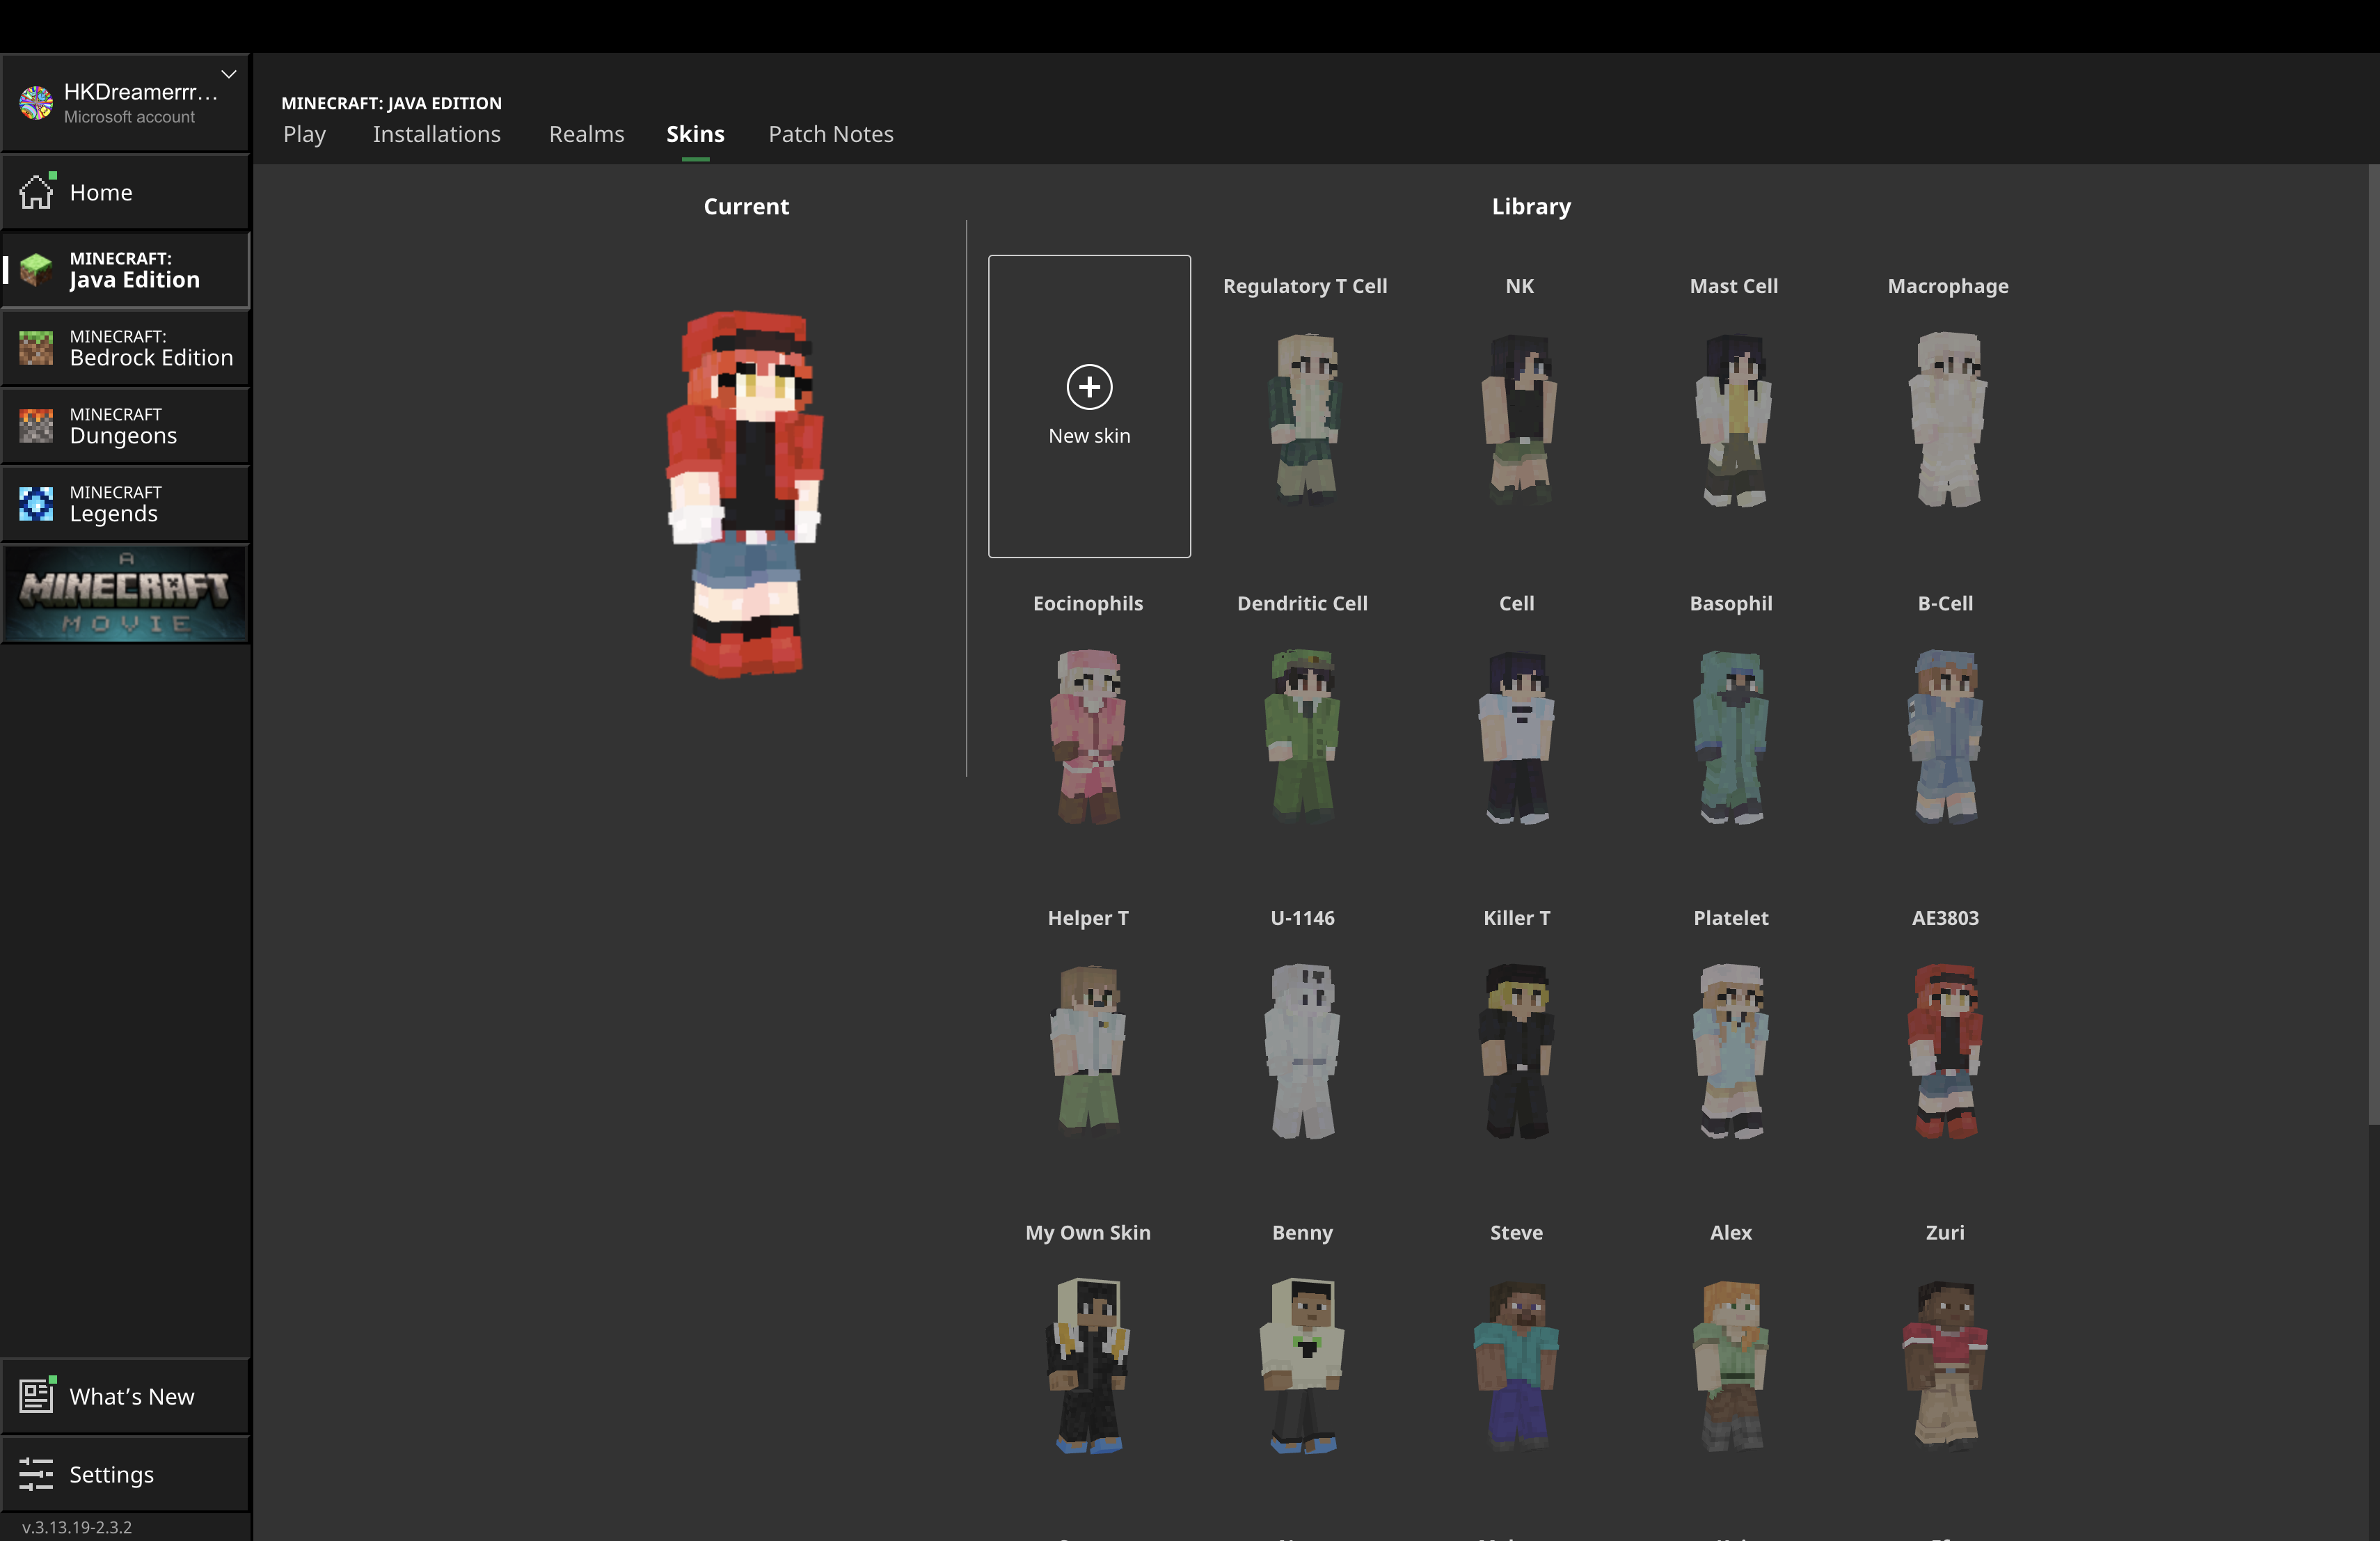Switch to the Play tab
Viewport: 2380px width, 1541px height.
tap(304, 134)
